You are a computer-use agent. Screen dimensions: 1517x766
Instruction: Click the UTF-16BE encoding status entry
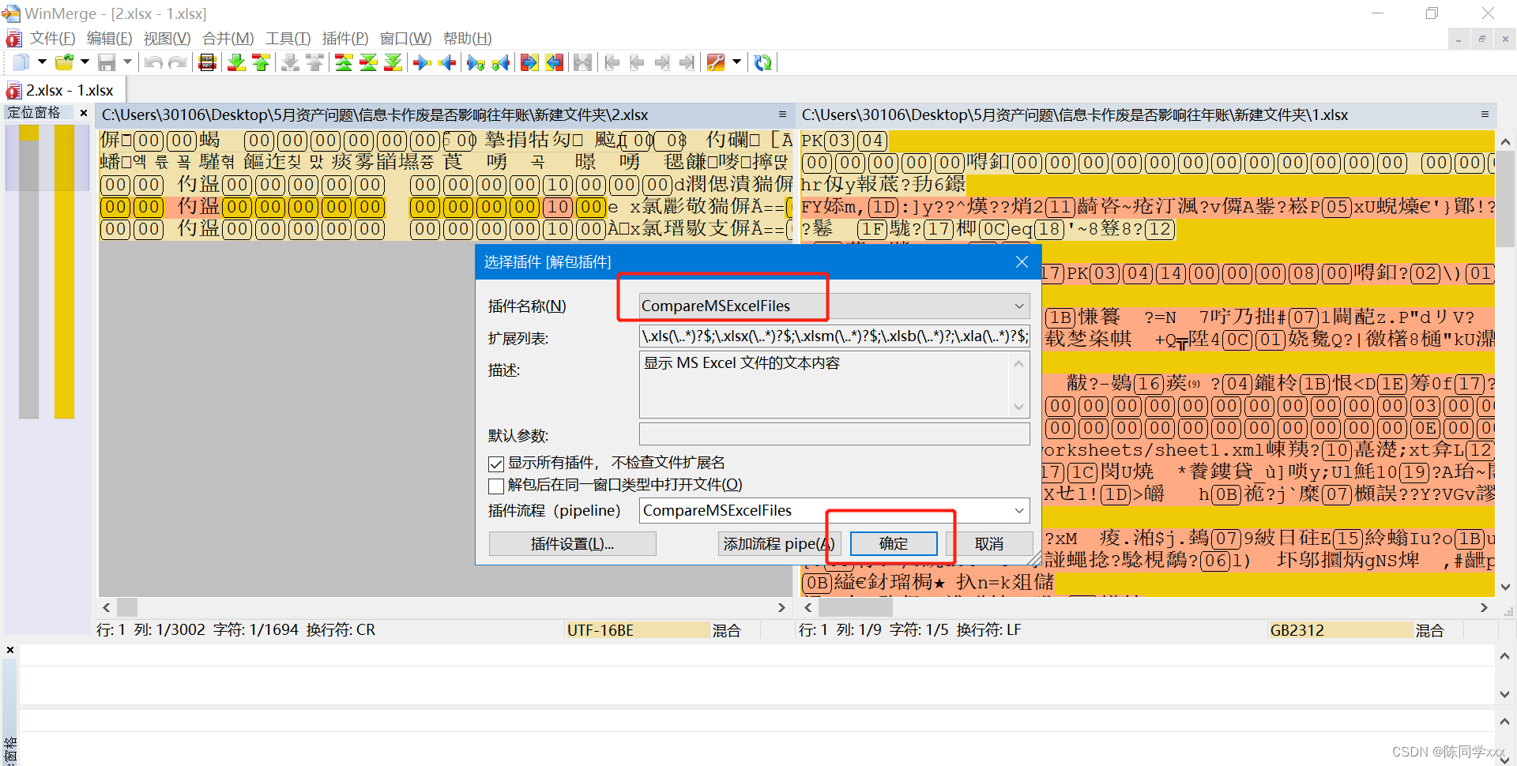[637, 630]
